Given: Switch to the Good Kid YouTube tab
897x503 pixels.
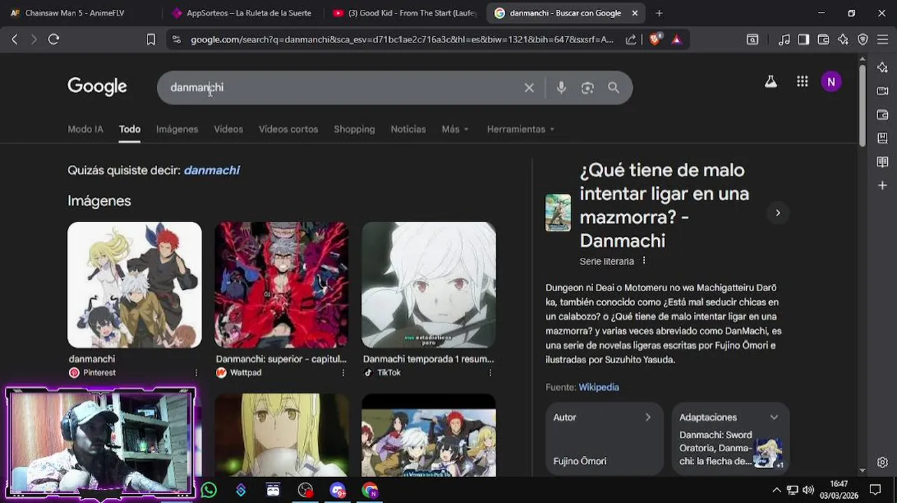Looking at the screenshot, I should 404,13.
